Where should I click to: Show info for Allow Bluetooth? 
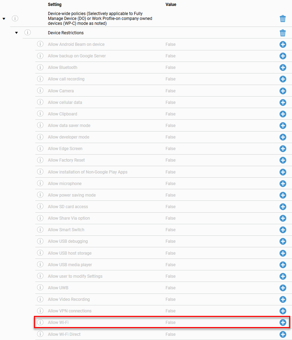40,67
